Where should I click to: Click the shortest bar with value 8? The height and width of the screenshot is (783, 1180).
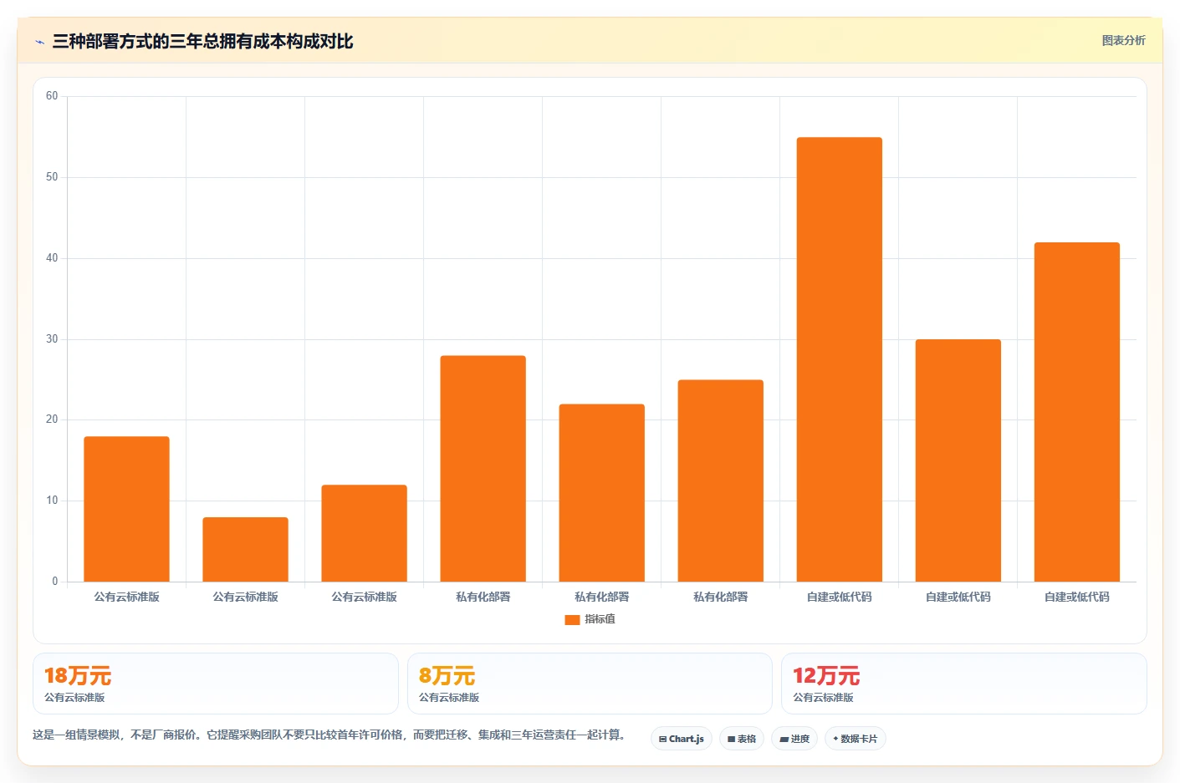246,549
